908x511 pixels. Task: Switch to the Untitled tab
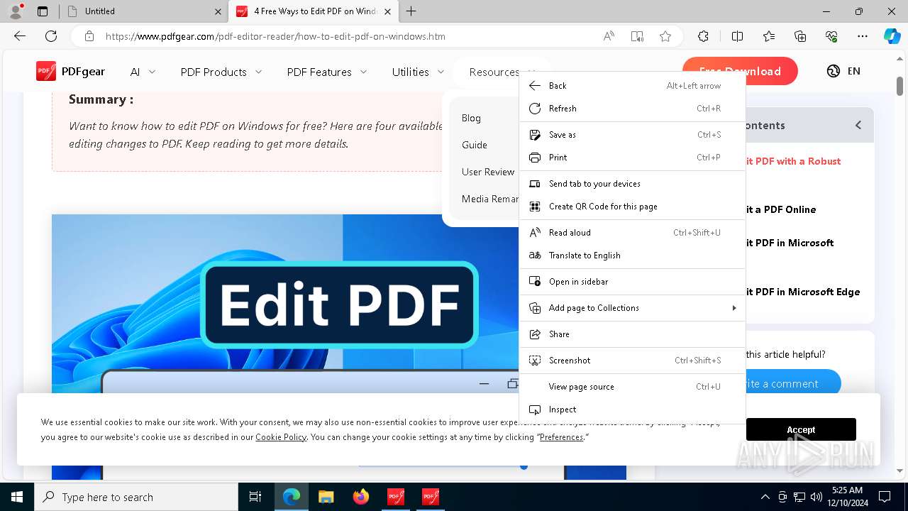coord(143,11)
